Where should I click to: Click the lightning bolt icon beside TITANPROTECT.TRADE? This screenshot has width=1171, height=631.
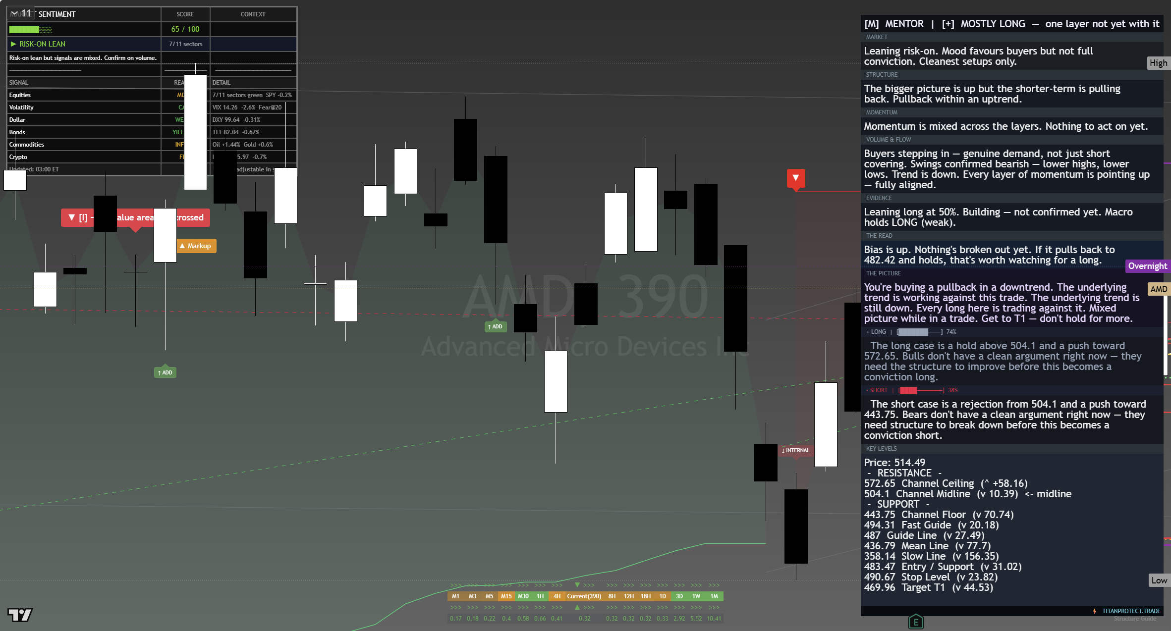[1095, 611]
